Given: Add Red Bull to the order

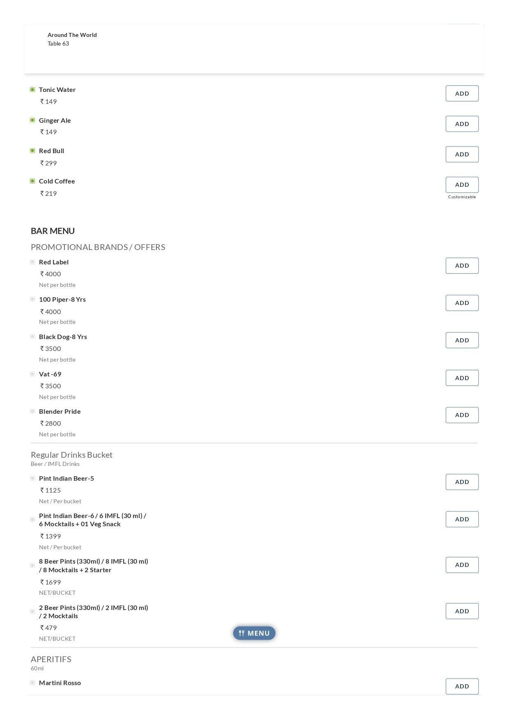Looking at the screenshot, I should 462,154.
